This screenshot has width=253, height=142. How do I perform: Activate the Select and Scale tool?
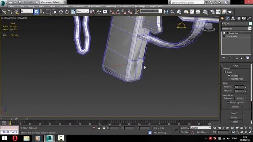[x=73, y=12]
